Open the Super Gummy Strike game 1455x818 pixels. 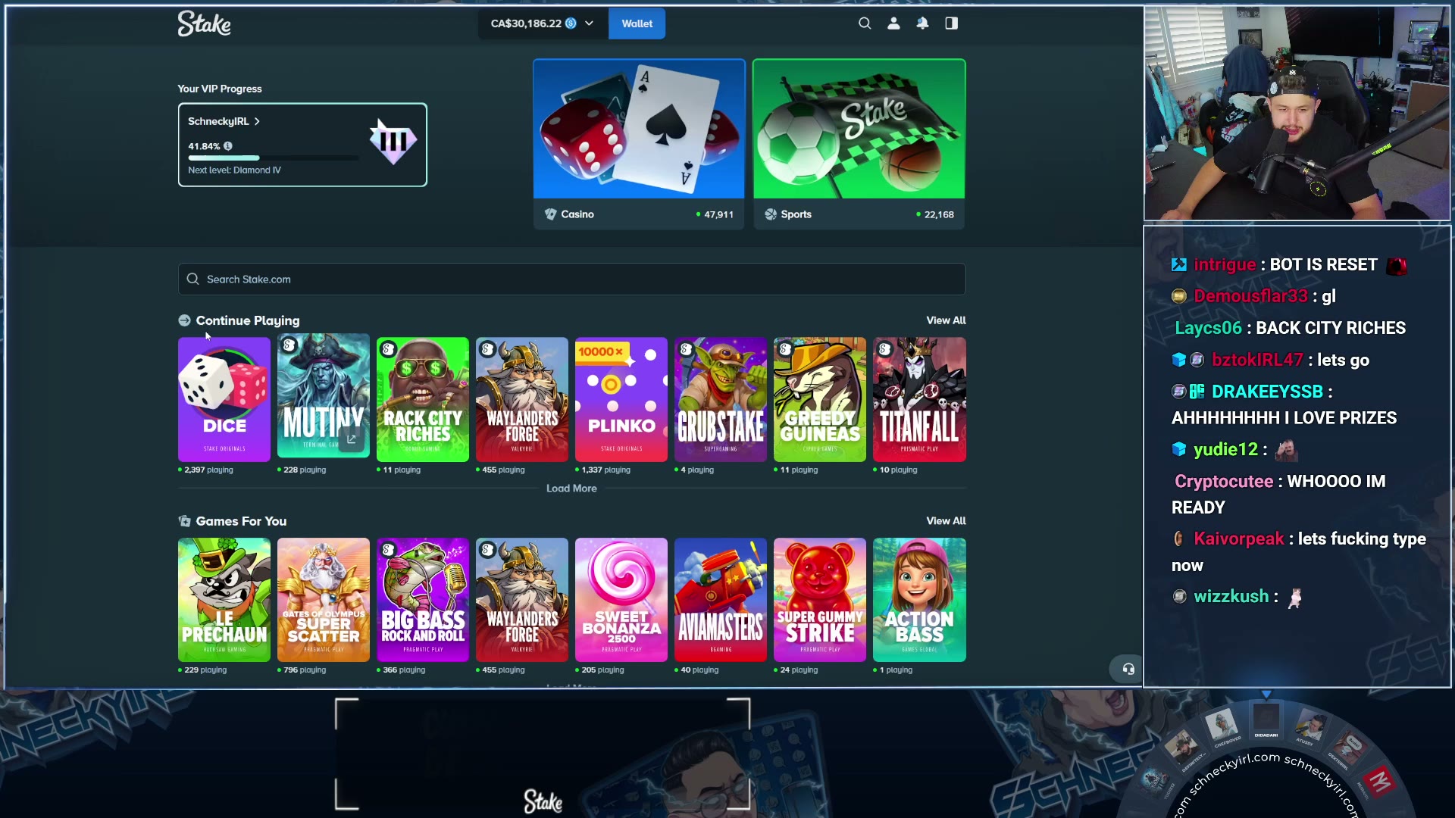820,600
